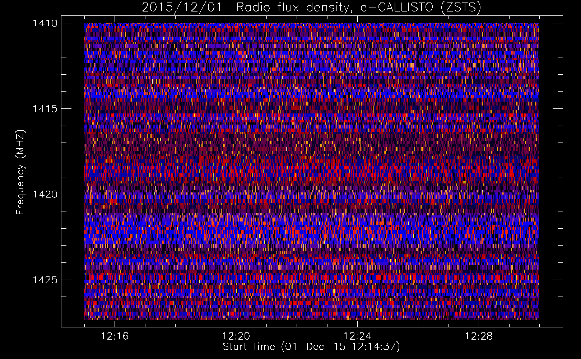Click the 1425 frequency axis label

45,280
